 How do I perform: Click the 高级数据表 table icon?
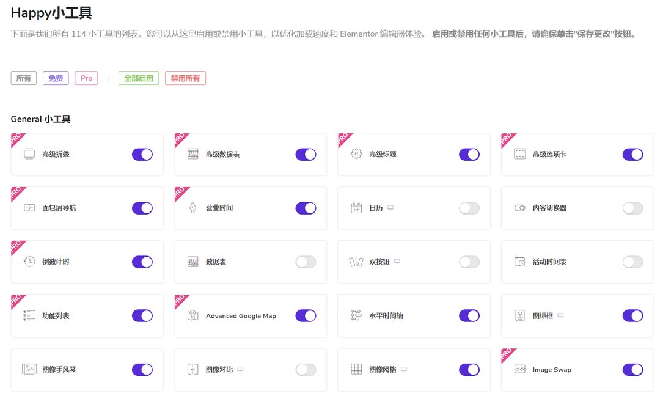(x=193, y=154)
